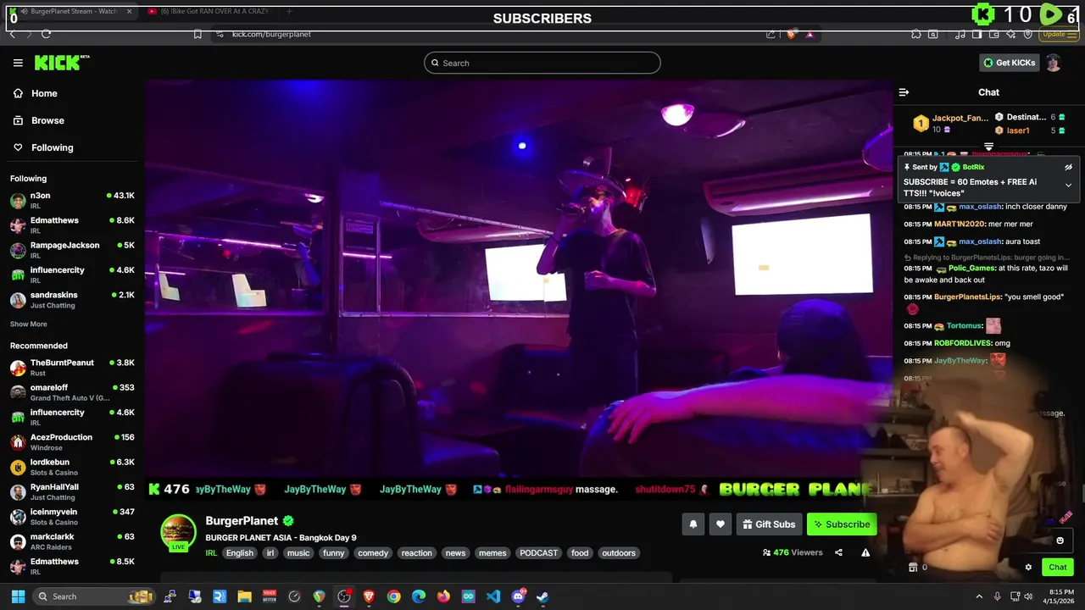The image size is (1085, 610).
Task: Send message with the Chat button
Action: click(1057, 568)
